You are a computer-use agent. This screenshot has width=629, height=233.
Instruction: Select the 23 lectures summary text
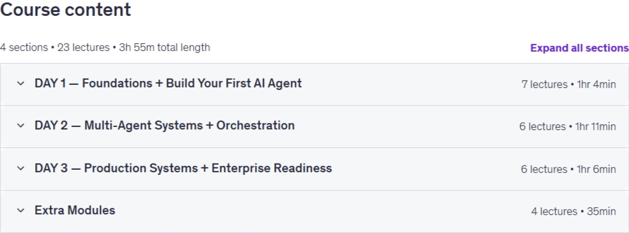coord(84,47)
